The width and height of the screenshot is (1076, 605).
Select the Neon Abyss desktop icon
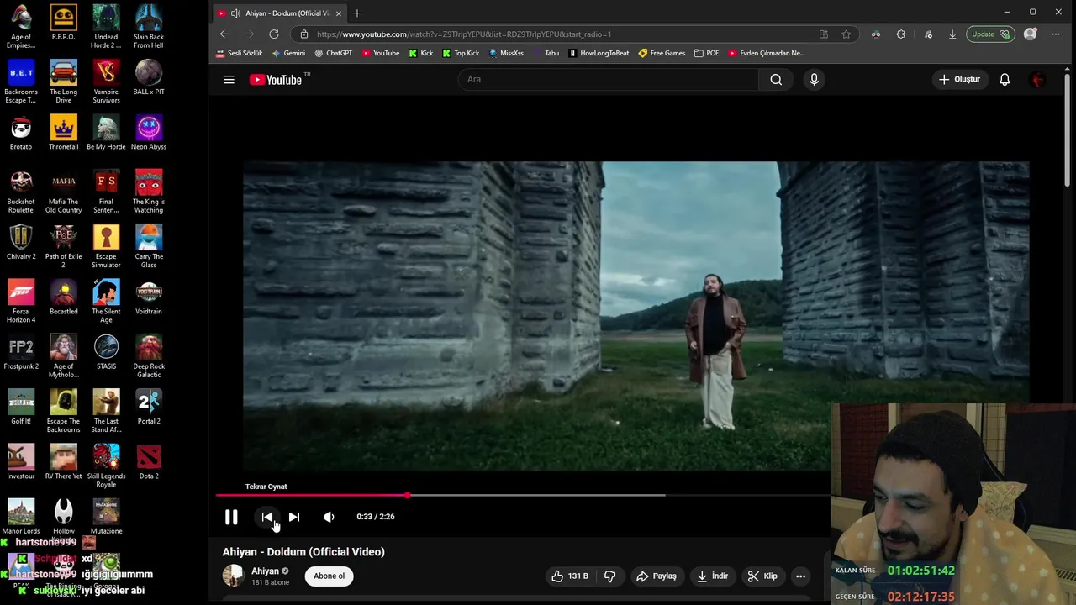point(149,132)
